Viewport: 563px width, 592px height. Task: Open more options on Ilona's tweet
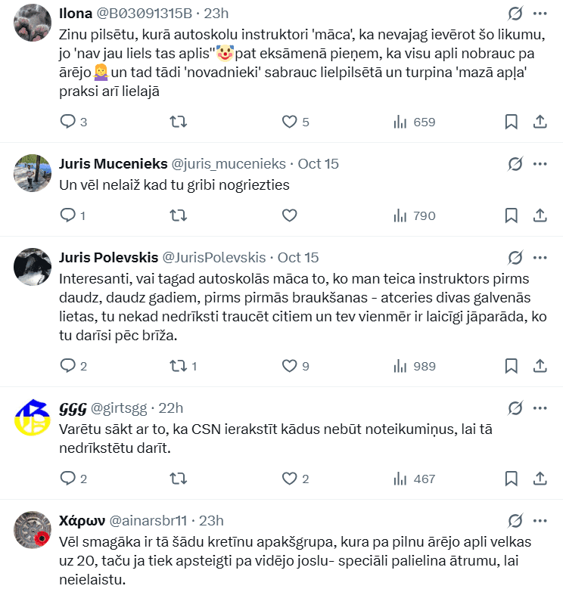(x=540, y=13)
